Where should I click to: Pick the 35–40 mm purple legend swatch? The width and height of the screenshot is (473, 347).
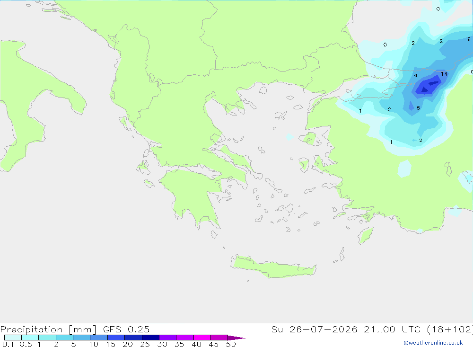point(185,338)
